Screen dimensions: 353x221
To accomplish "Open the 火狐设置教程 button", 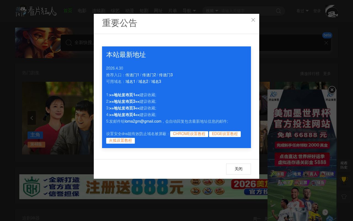I will (121, 141).
